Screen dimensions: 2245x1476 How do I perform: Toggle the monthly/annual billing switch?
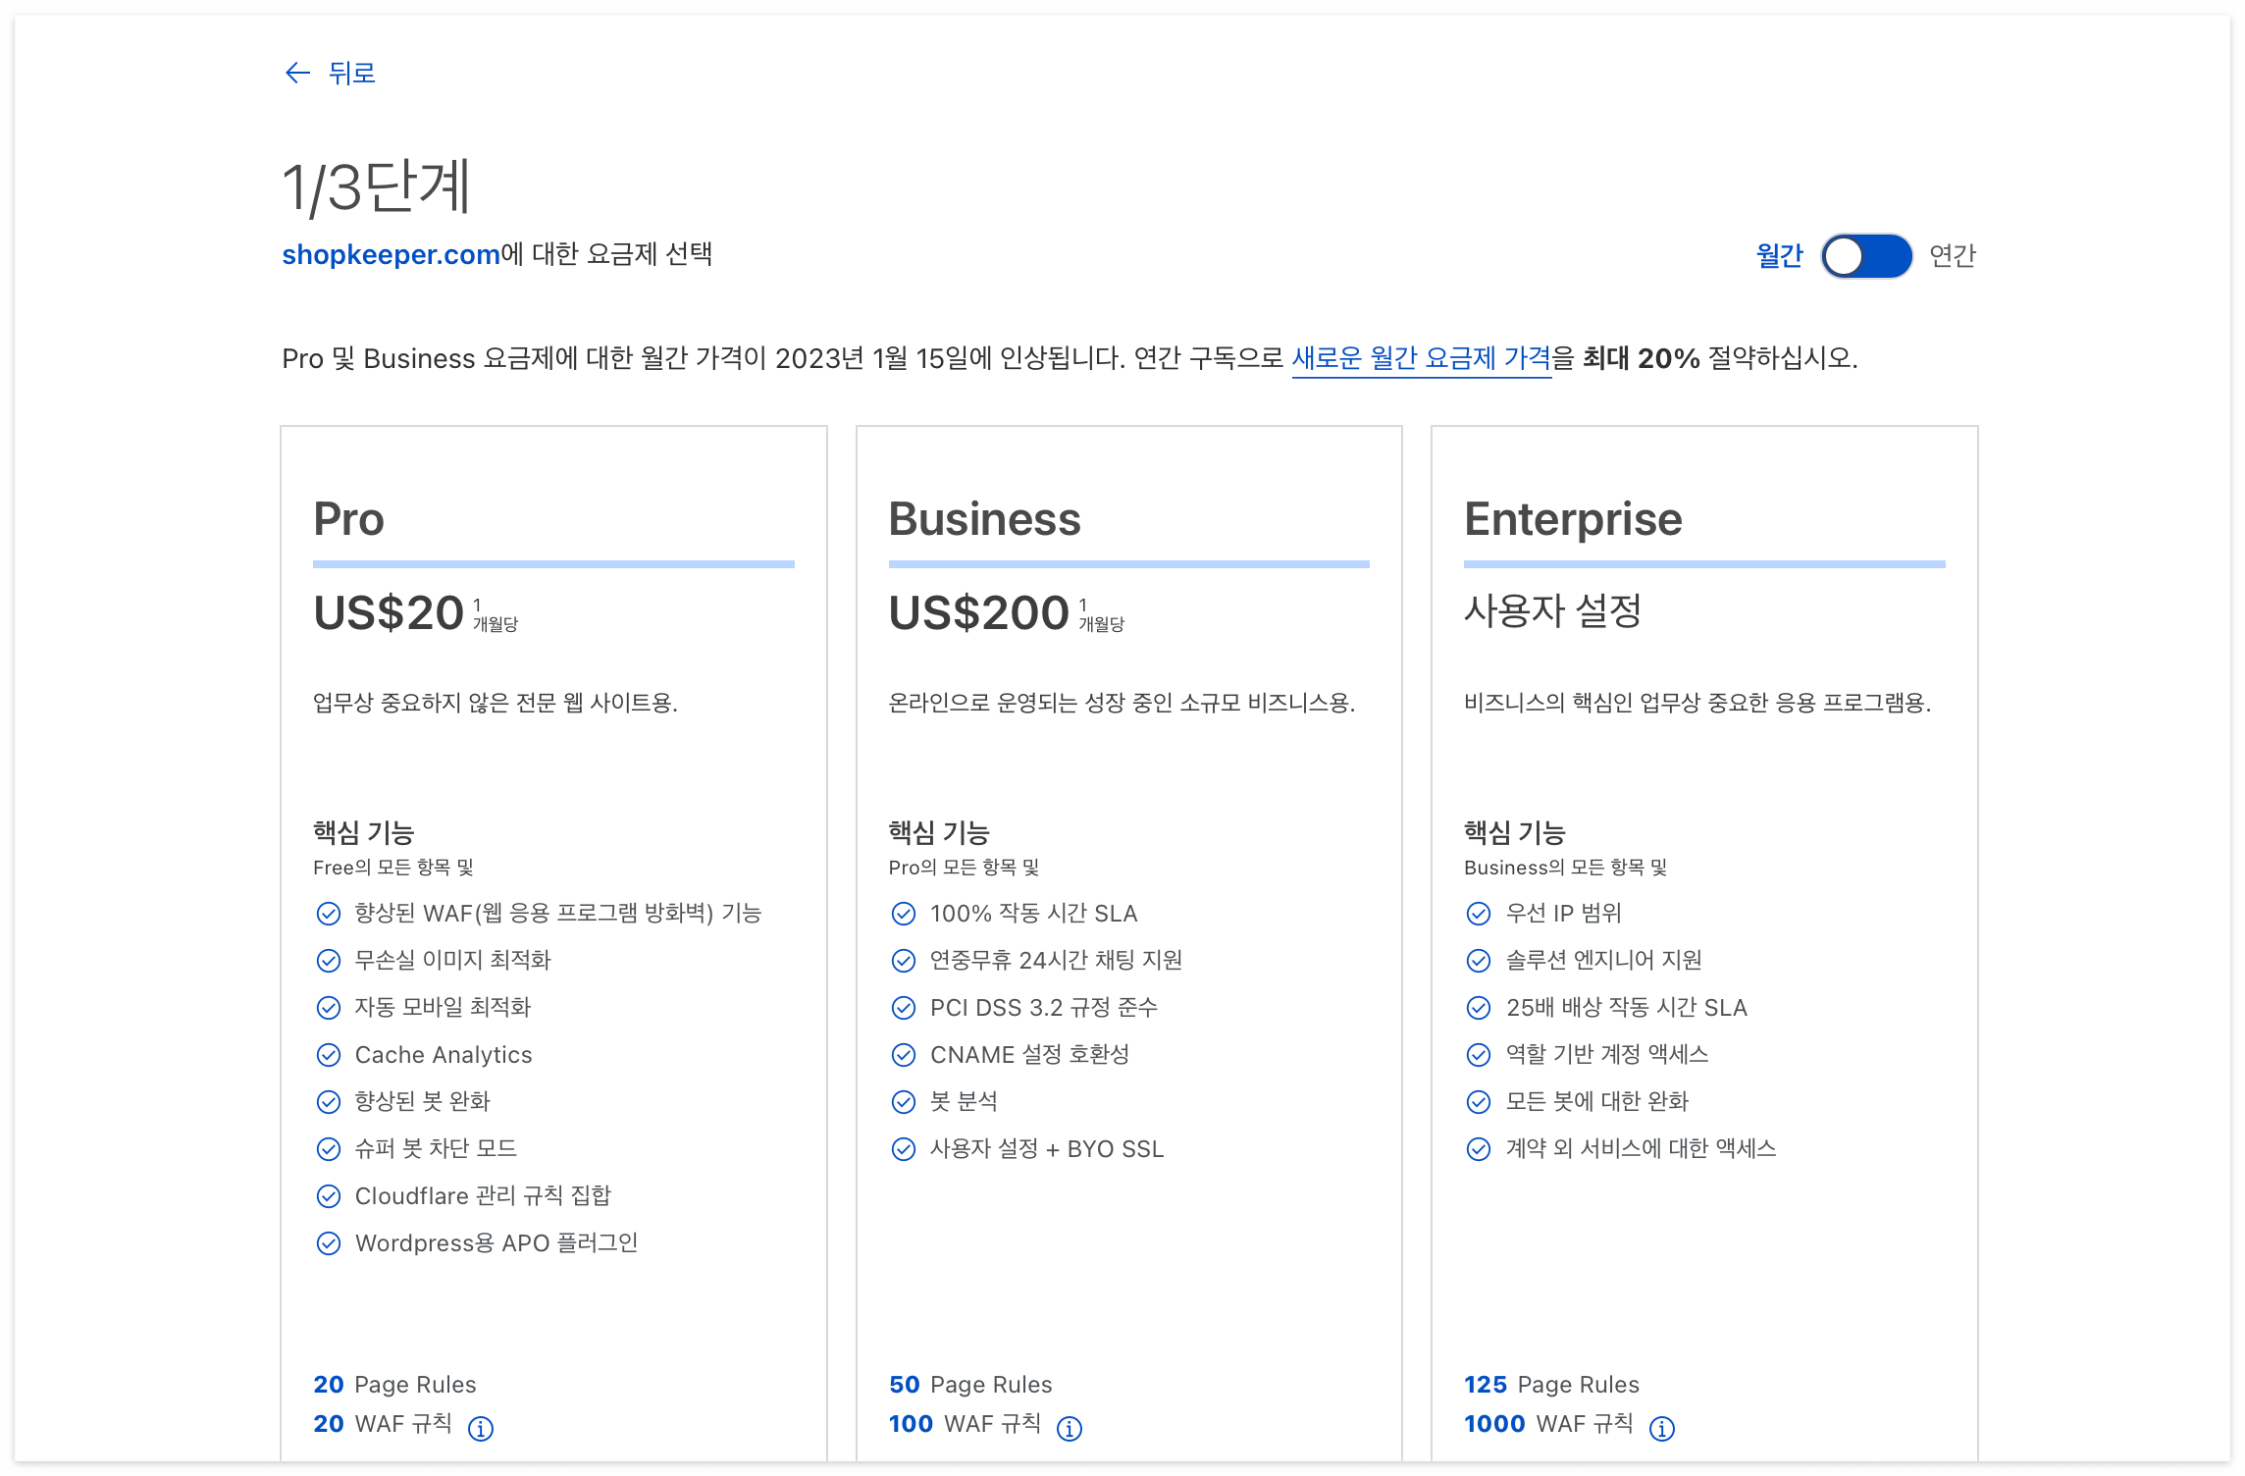pyautogui.click(x=1865, y=256)
